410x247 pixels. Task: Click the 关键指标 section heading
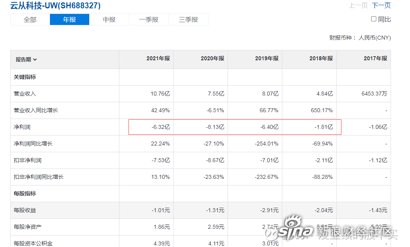click(x=25, y=77)
